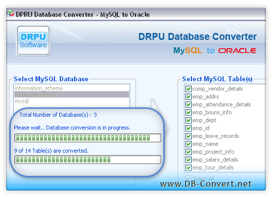Toggle the emp_name table checkbox
The height and width of the screenshot is (197, 272).
188,144
